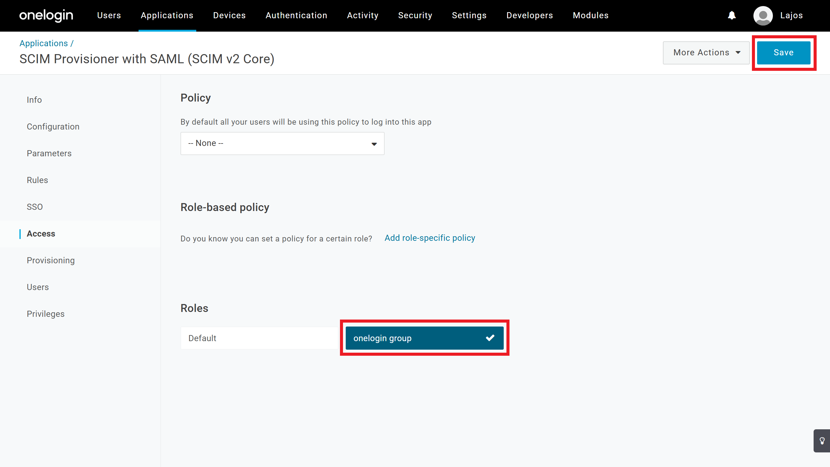
Task: Open the lightbulb help widget
Action: (x=822, y=441)
